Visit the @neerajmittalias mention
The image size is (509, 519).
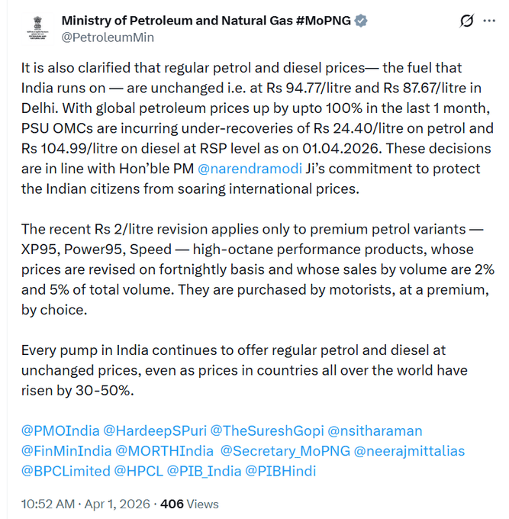pyautogui.click(x=409, y=451)
